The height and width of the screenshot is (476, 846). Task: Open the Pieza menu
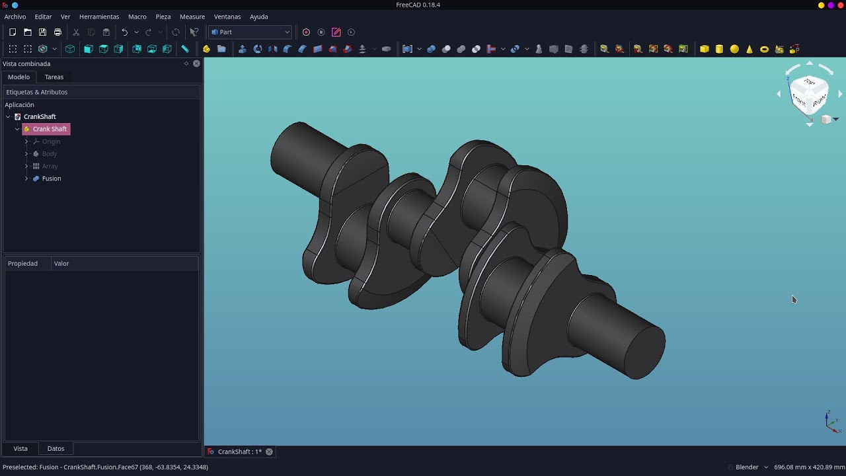[x=163, y=17]
